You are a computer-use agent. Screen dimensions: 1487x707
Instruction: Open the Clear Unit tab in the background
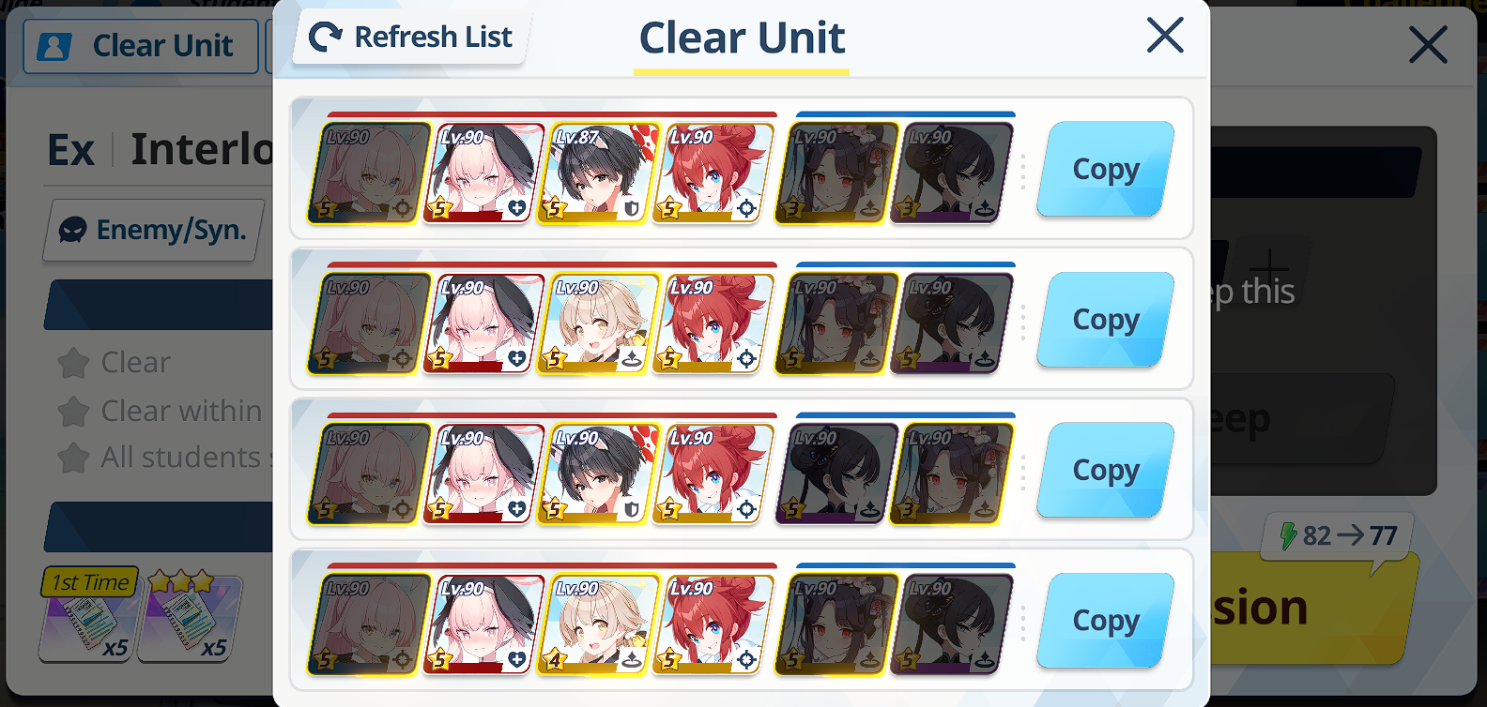click(x=141, y=46)
